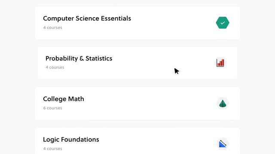Viewport: 275px width, 154px height.
Task: Expand the Logic Foundations learning path card
Action: [x=137, y=141]
